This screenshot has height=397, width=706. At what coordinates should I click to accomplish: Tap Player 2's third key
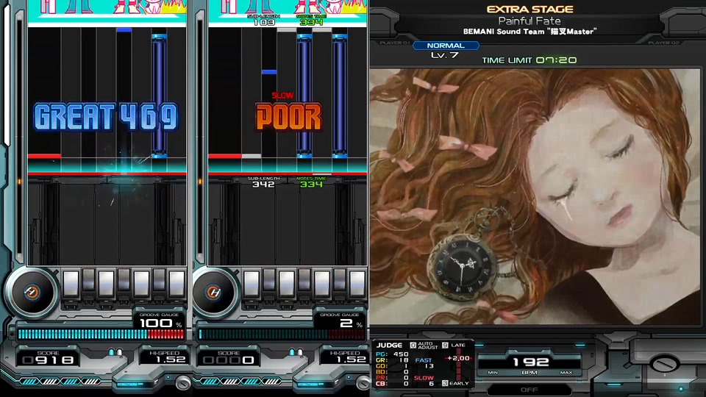(x=286, y=284)
